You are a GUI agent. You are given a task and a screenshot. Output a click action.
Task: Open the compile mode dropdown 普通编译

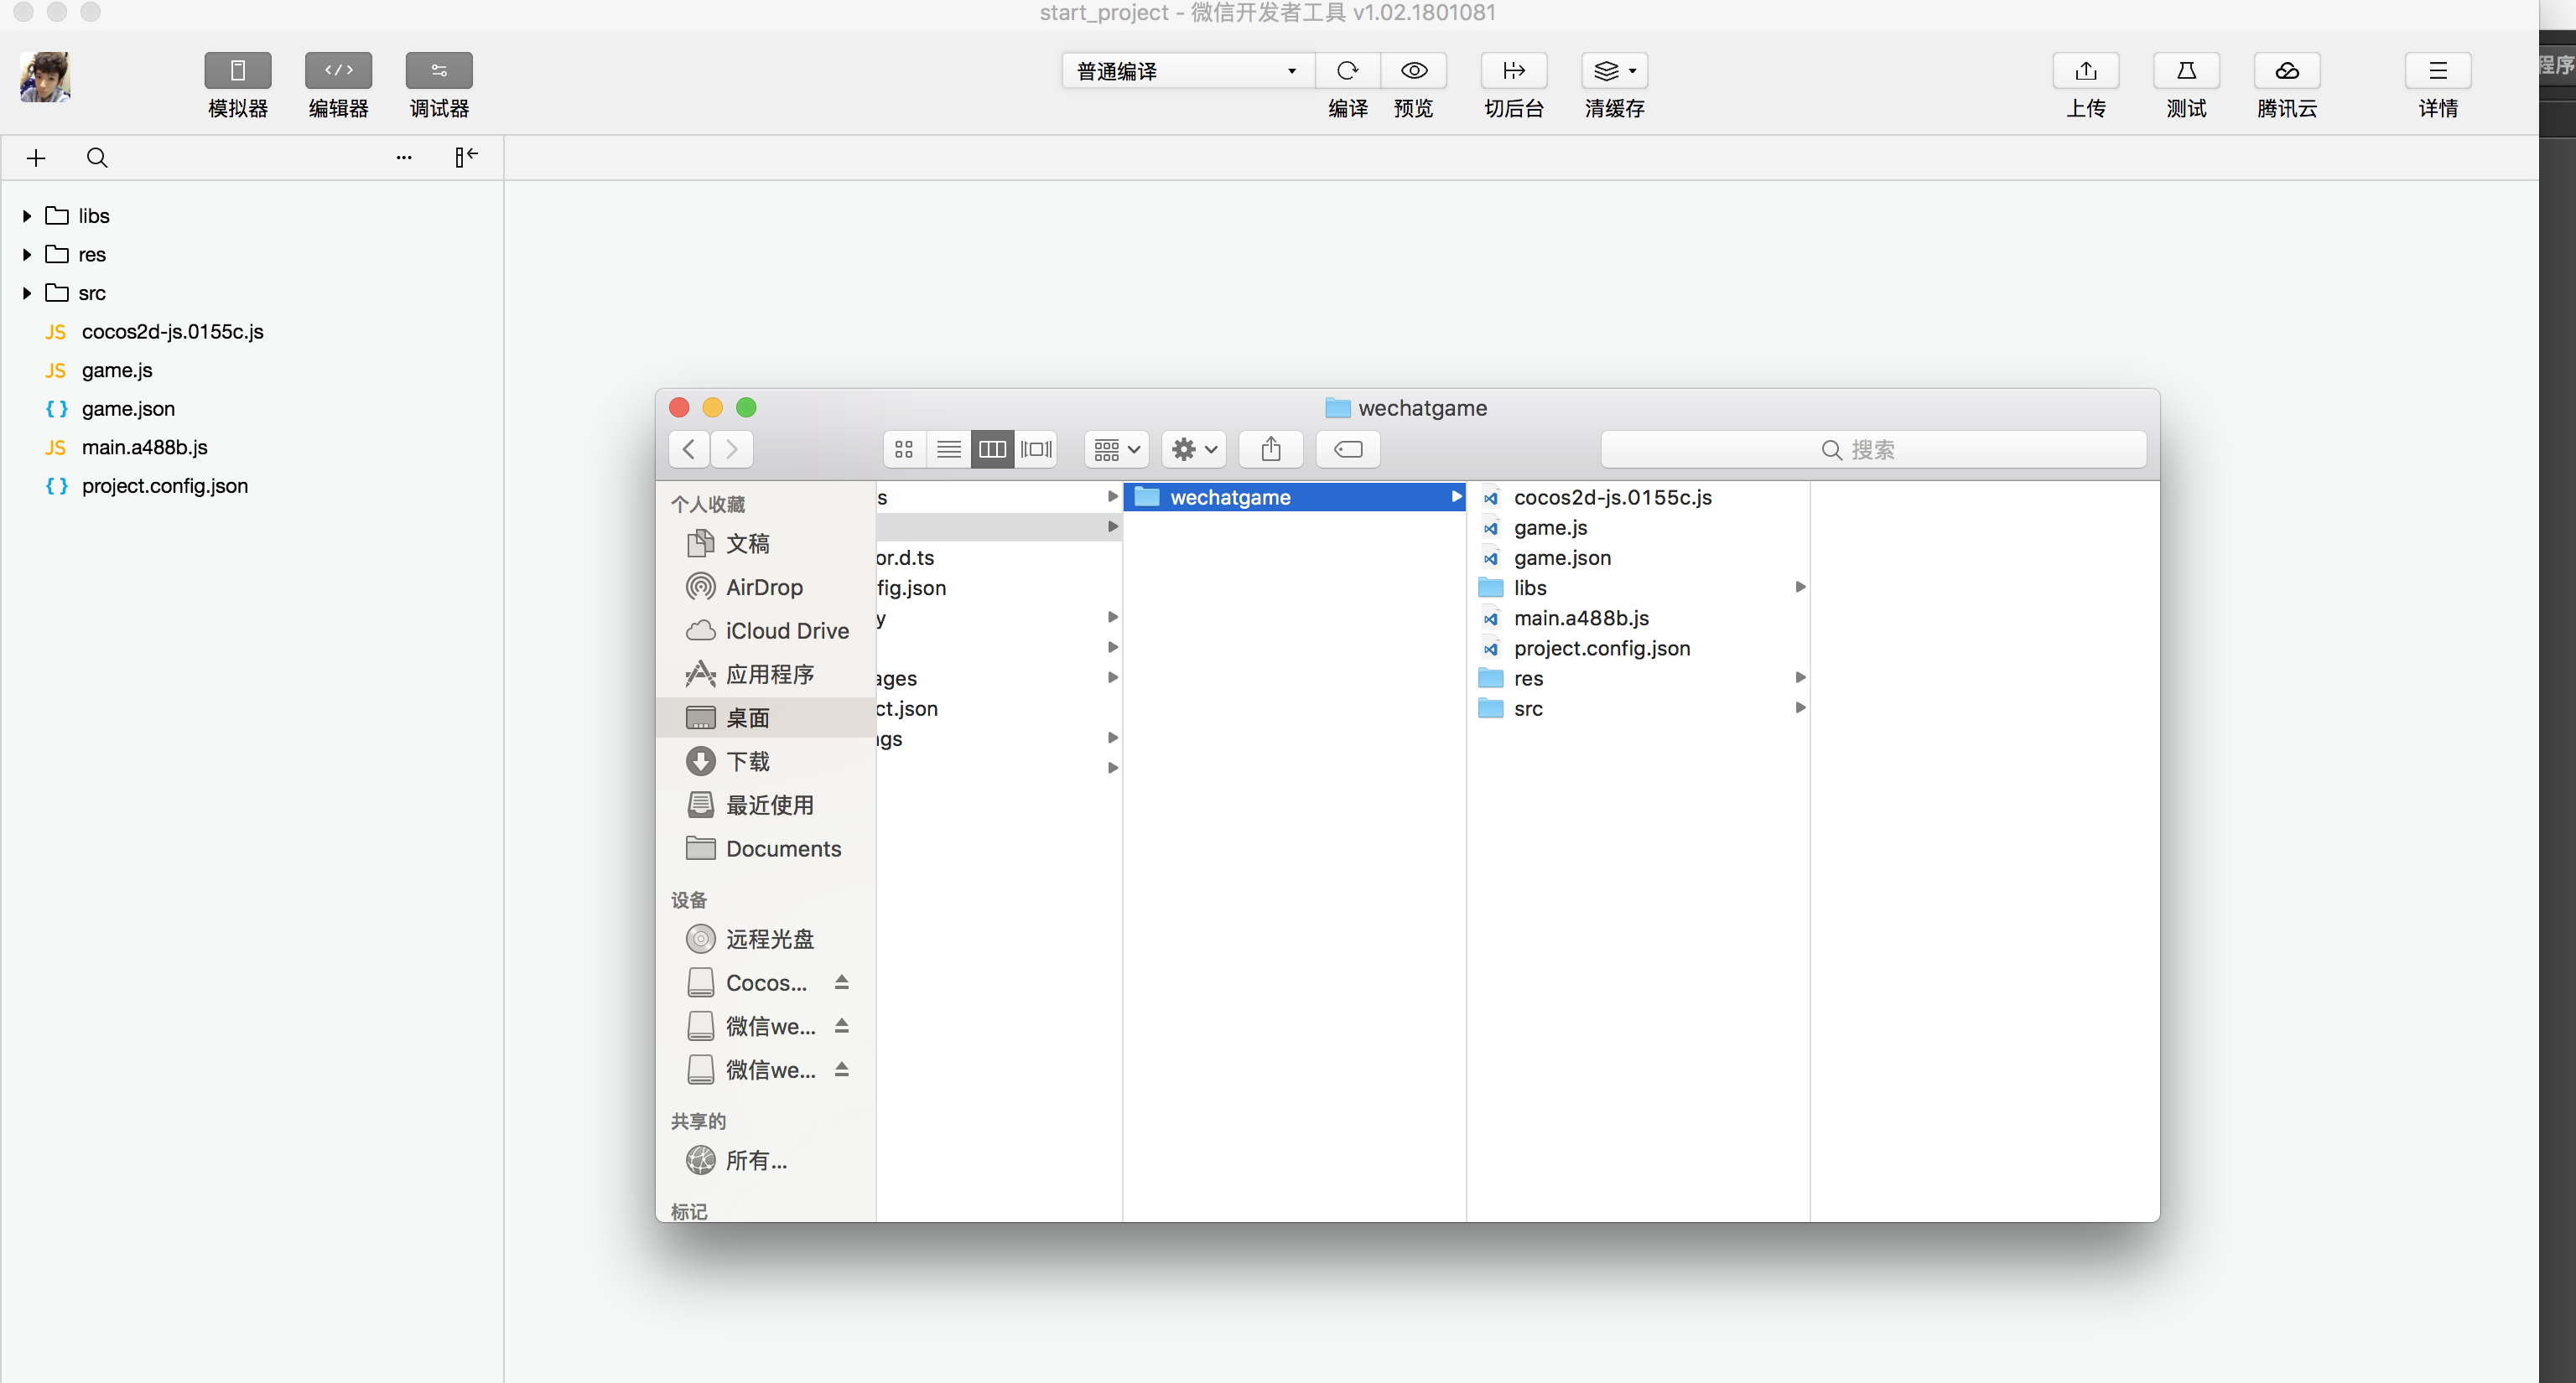tap(1186, 71)
